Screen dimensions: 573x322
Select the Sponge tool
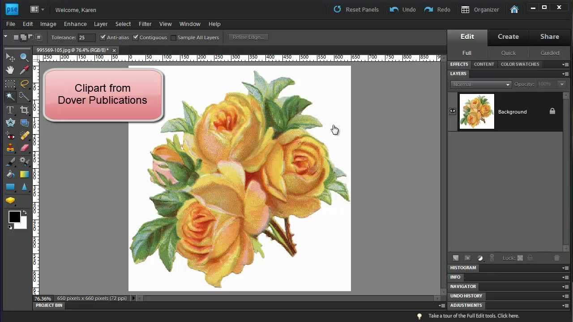[x=10, y=200]
